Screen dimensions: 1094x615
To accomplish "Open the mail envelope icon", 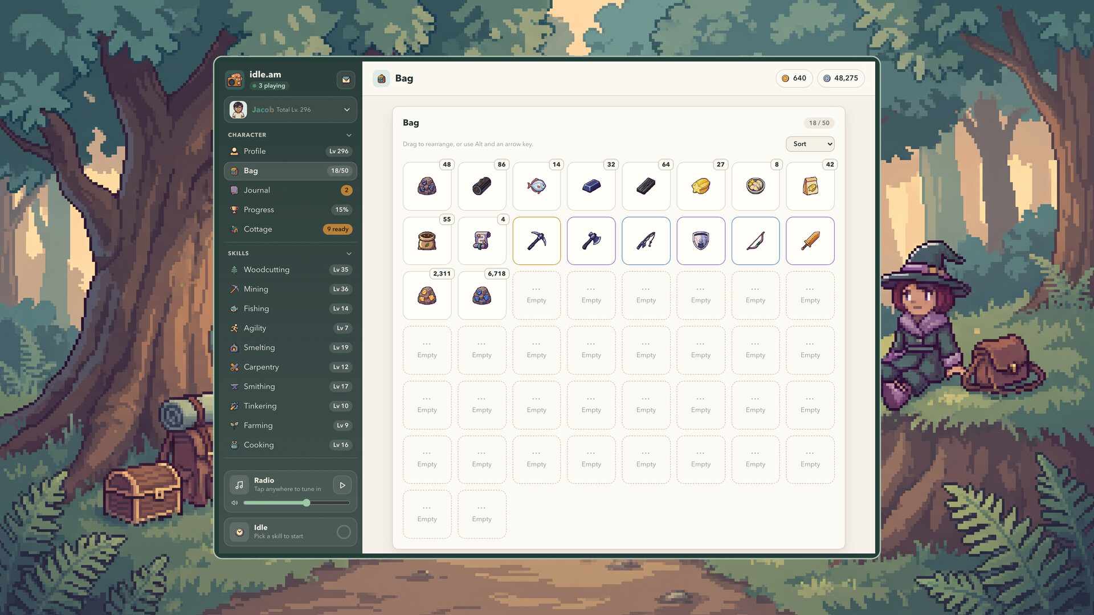I will (346, 80).
